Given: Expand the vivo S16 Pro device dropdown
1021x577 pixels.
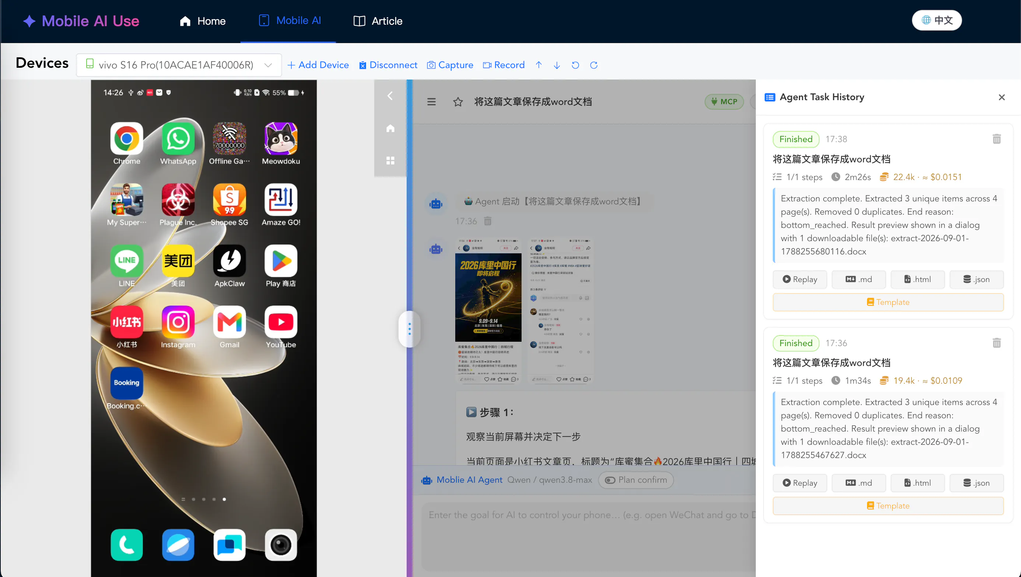Looking at the screenshot, I should pyautogui.click(x=179, y=65).
